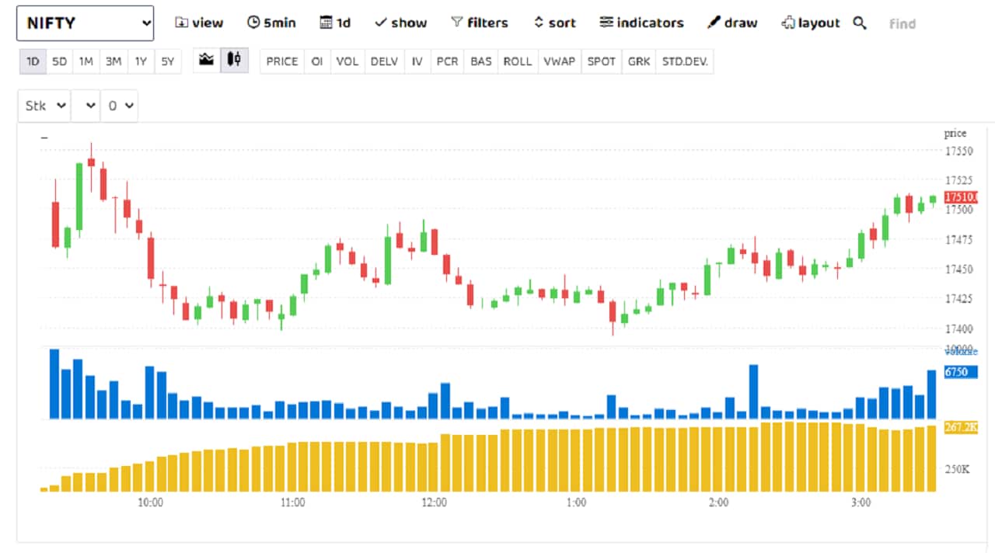Expand the Stk dropdown
Viewport: 995px width, 553px height.
point(44,106)
